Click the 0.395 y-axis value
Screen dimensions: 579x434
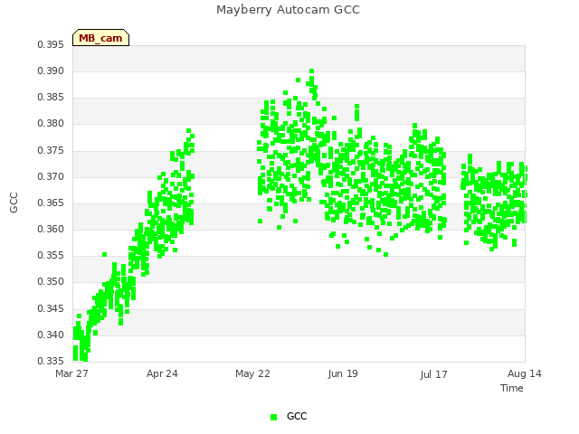tap(51, 45)
